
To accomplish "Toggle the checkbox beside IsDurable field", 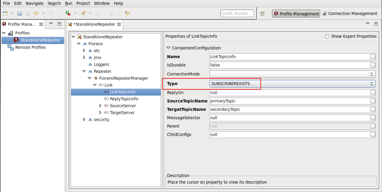I will 372,65.
